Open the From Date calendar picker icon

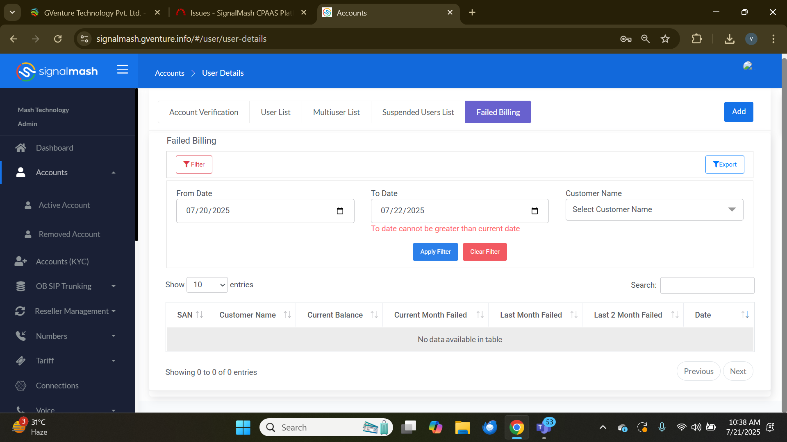(x=340, y=211)
